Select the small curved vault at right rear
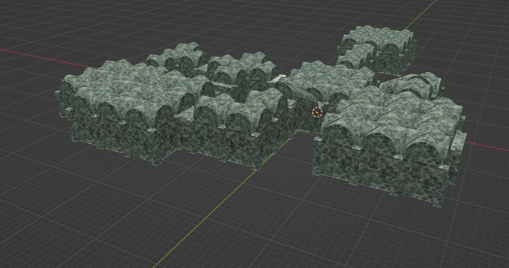This screenshot has width=509, height=268. coord(413,85)
